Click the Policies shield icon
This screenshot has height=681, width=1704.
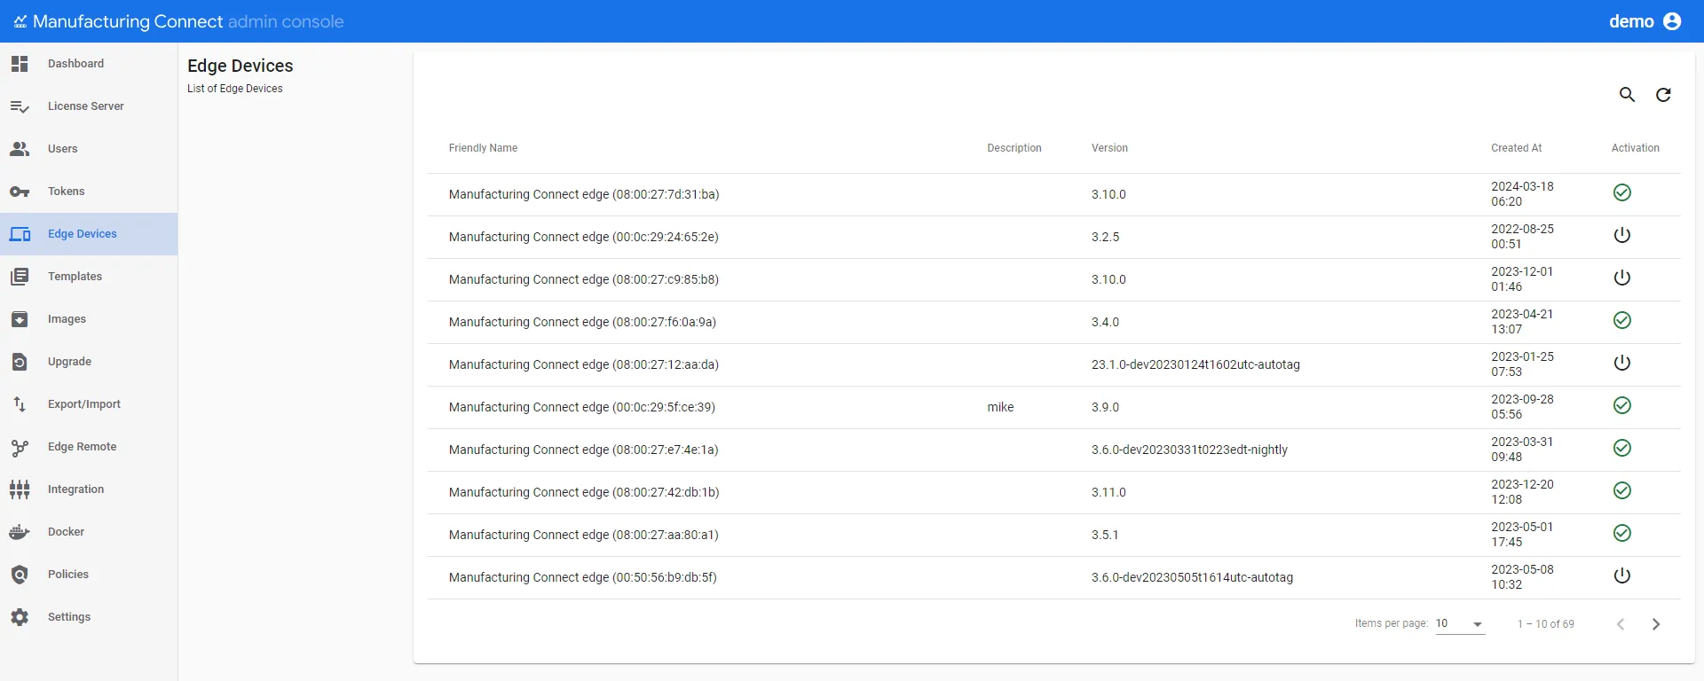pos(20,575)
